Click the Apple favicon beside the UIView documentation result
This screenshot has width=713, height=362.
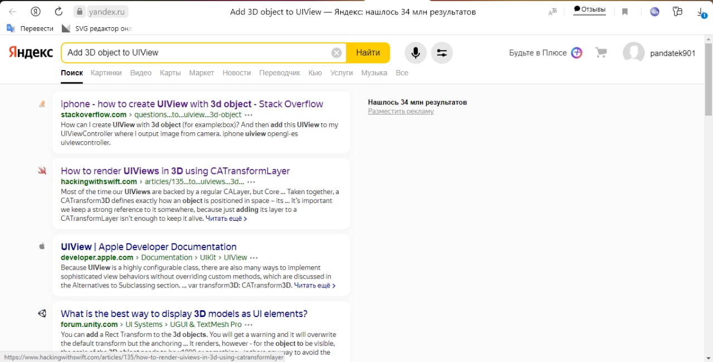[x=42, y=246]
